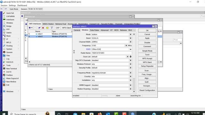The height and width of the screenshot is (115, 205).
Task: Click Radio Name input field
Action: click(x=111, y=53)
